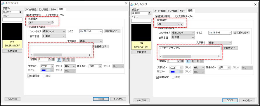Toggle 位置固定 checkbox in OFF-state dialog

(x=28, y=76)
